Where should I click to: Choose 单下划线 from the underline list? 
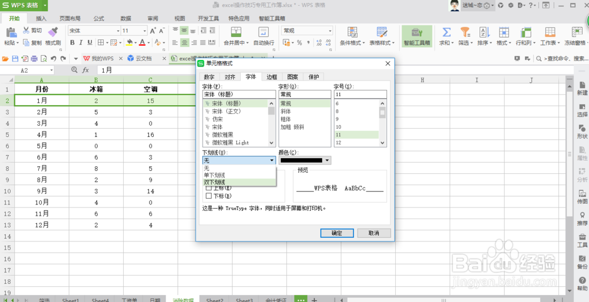click(x=239, y=175)
